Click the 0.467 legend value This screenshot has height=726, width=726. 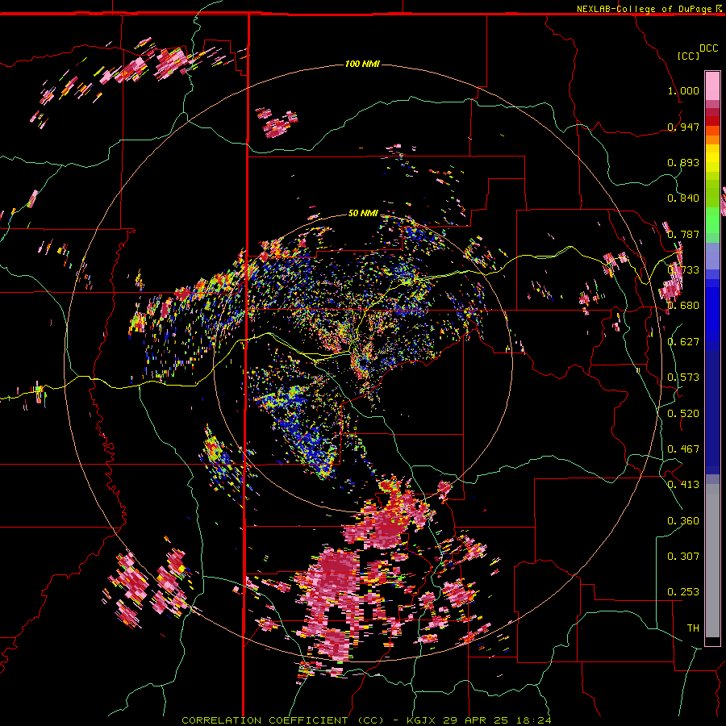pos(683,449)
